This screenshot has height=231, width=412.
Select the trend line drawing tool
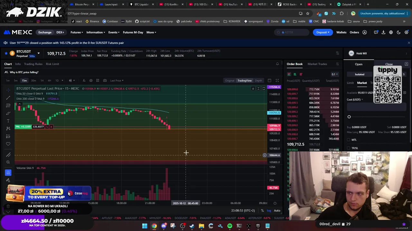point(8,98)
